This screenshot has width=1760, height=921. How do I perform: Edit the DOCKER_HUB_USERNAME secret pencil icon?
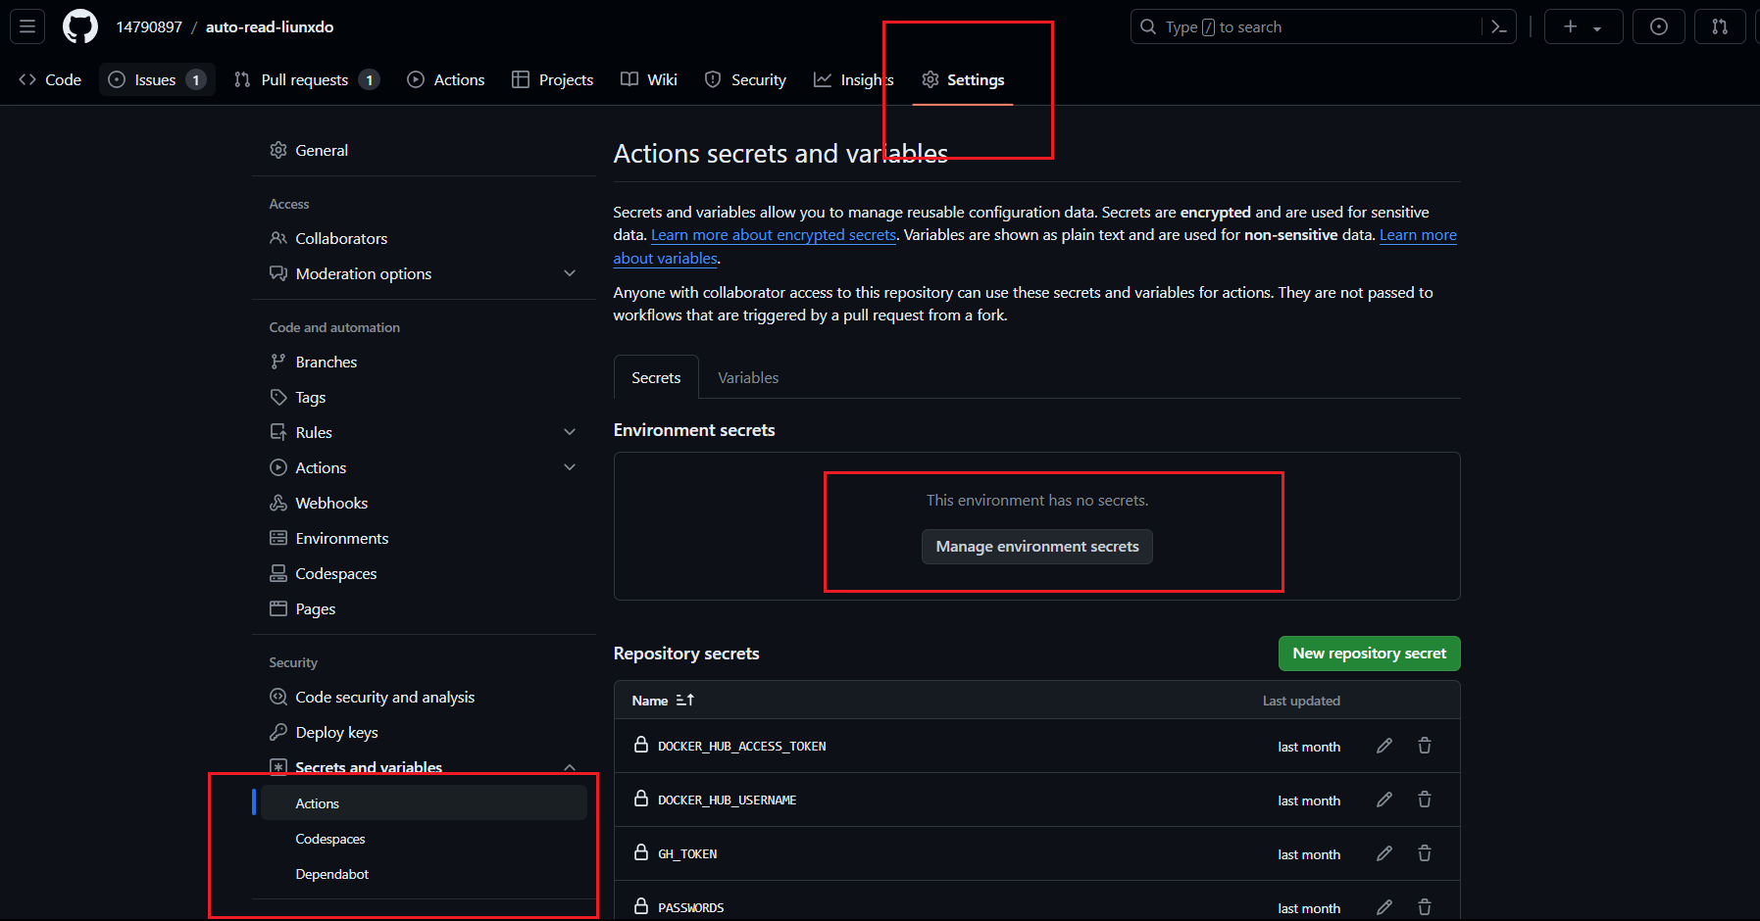(x=1384, y=800)
